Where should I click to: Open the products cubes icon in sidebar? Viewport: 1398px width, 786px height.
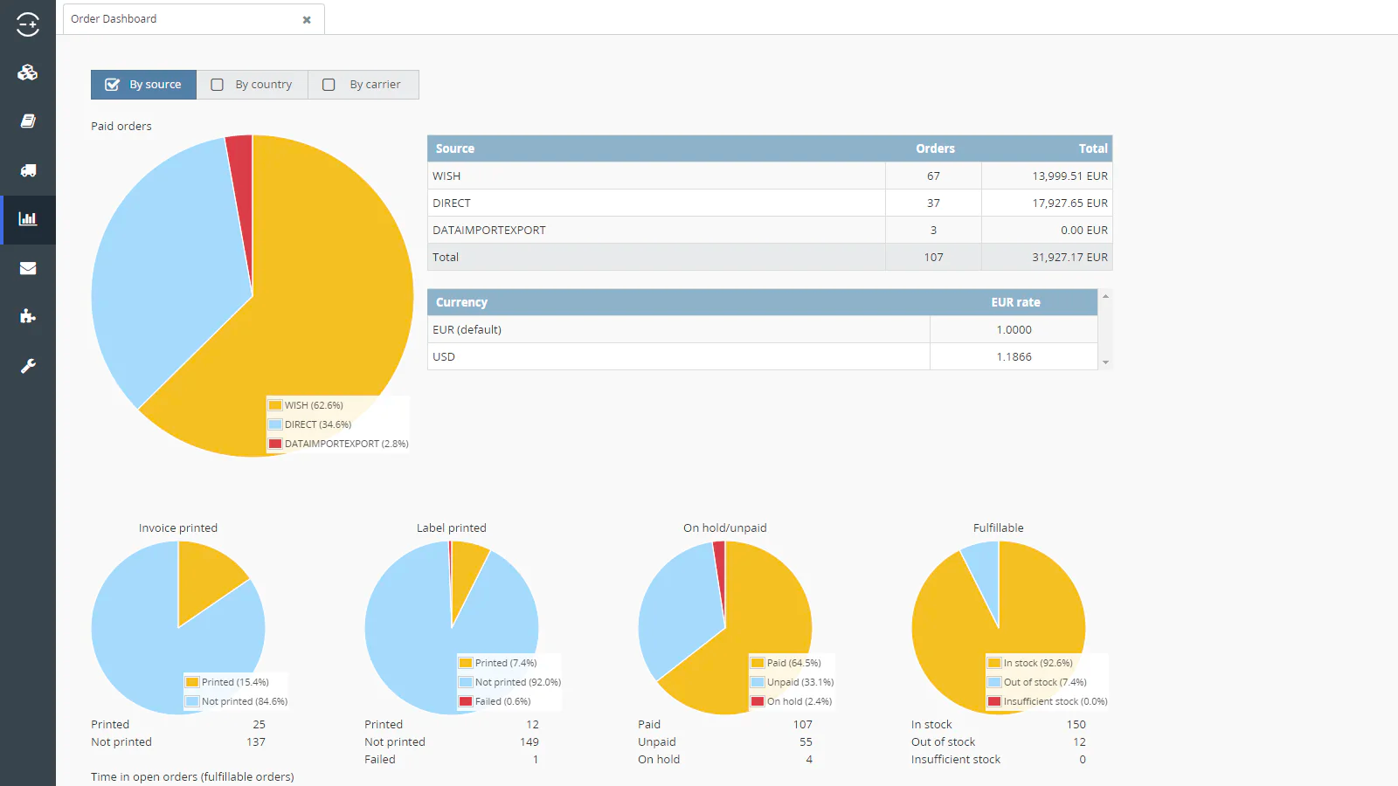(28, 72)
